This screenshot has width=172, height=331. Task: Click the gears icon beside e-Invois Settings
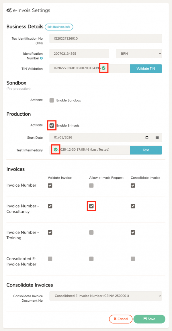pos(9,10)
